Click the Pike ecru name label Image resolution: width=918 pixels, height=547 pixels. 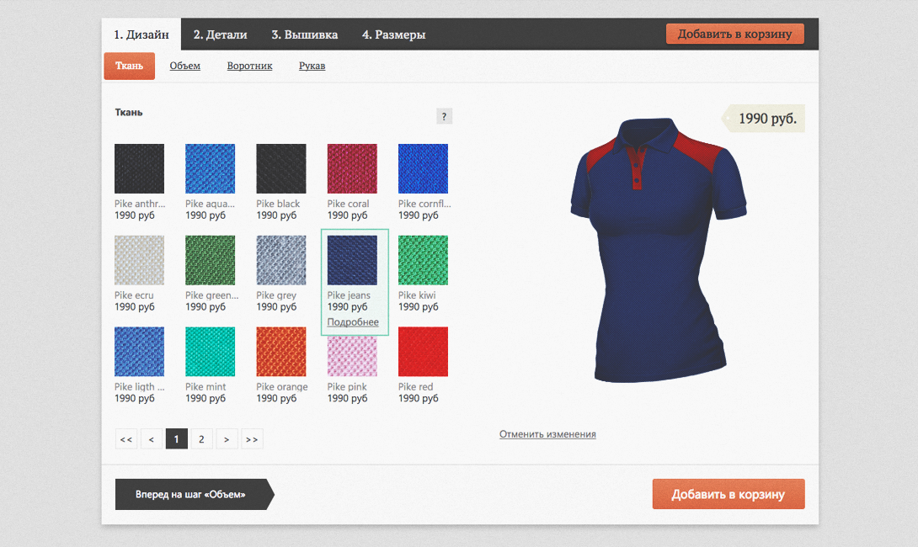(x=134, y=295)
